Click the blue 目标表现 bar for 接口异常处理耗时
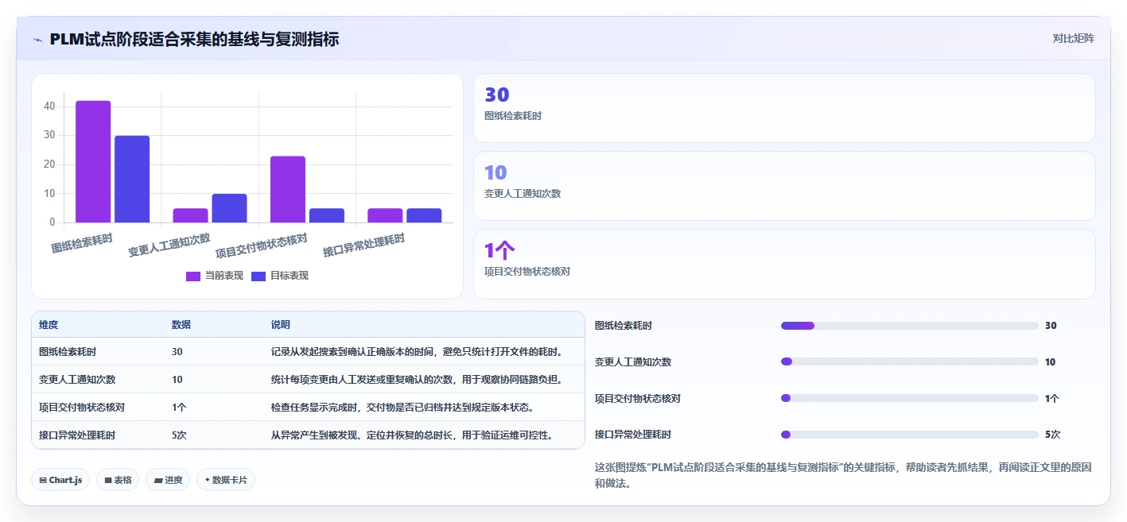 click(424, 215)
